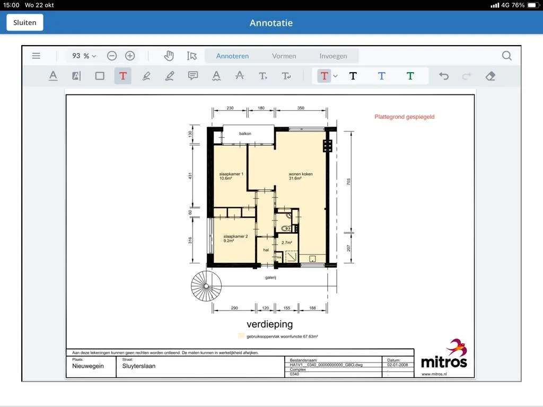
Task: Select the comment note tool
Action: (193, 76)
